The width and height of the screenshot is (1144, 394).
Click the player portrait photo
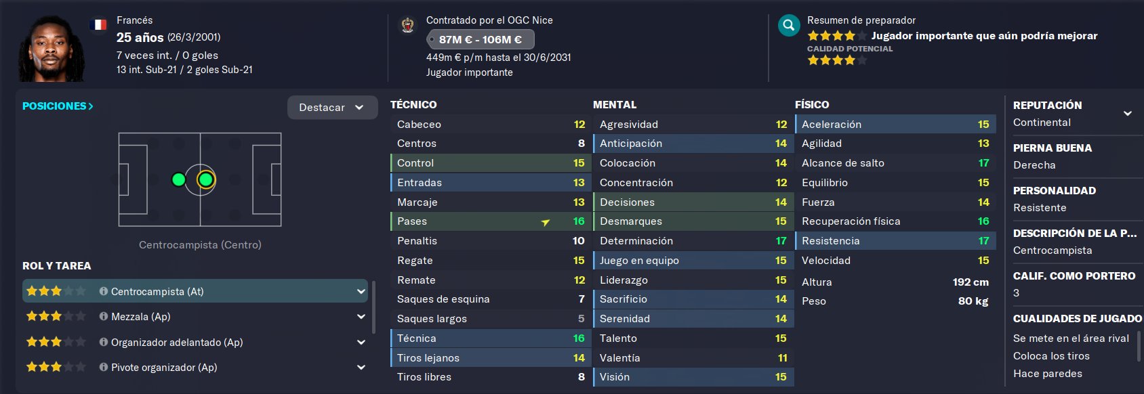pyautogui.click(x=52, y=49)
